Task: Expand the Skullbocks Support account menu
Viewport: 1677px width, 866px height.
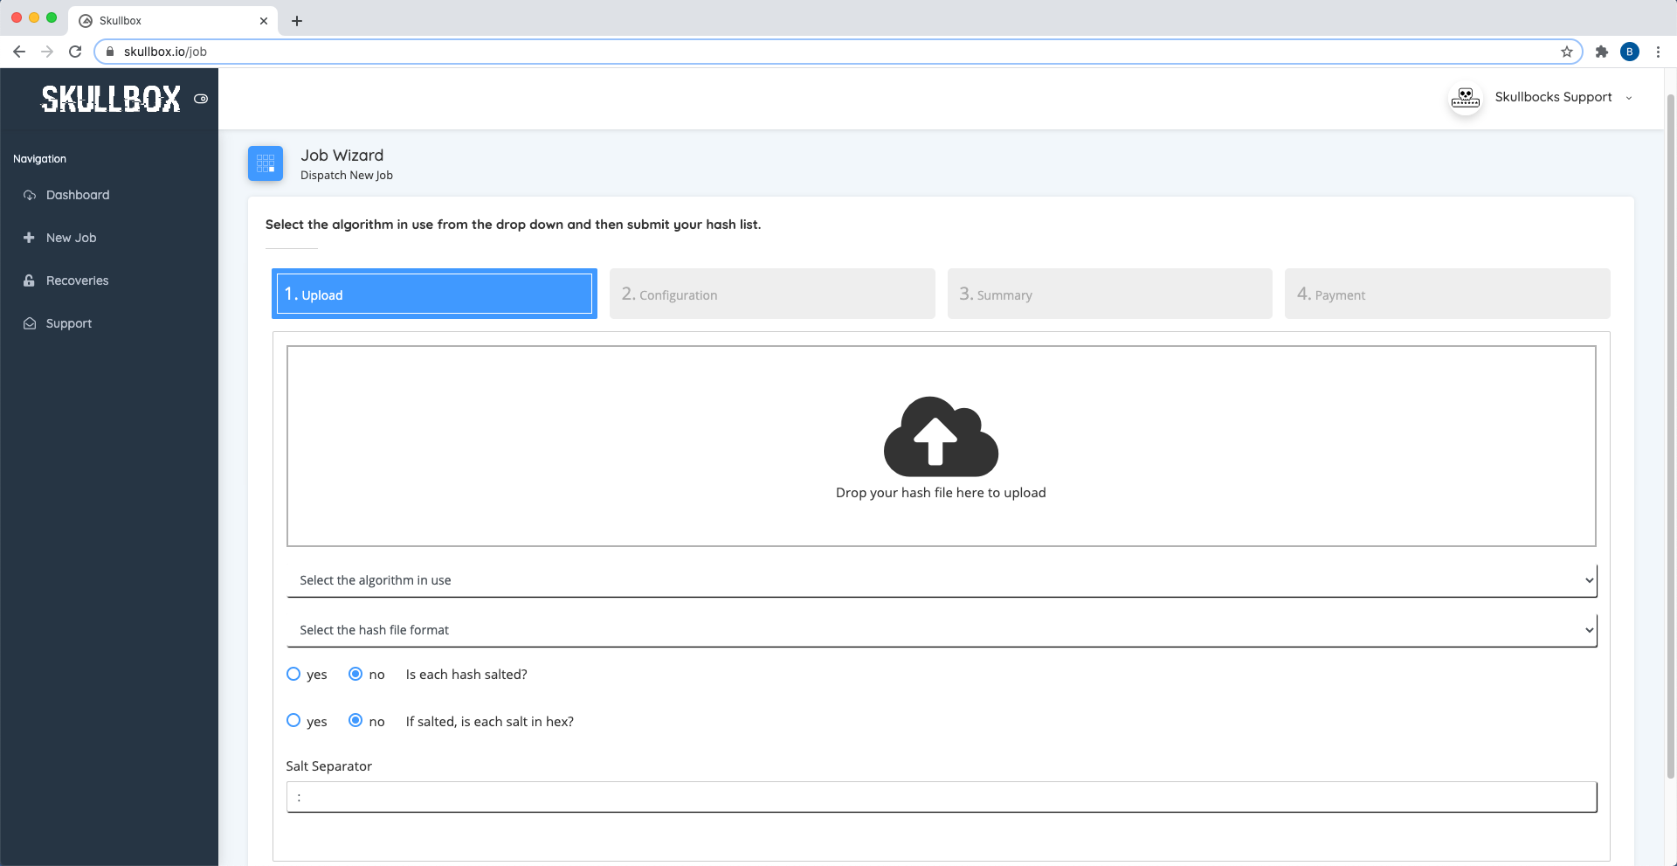Action: [1628, 98]
